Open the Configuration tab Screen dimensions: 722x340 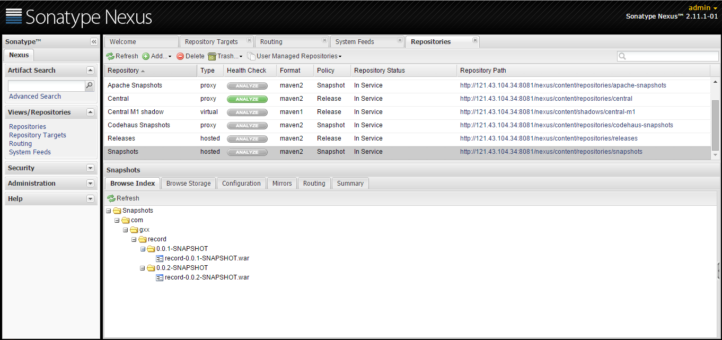coord(241,184)
